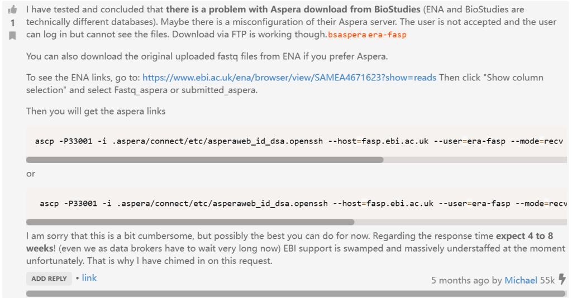Click the "5 months ago" timestamp

[x=460, y=280]
